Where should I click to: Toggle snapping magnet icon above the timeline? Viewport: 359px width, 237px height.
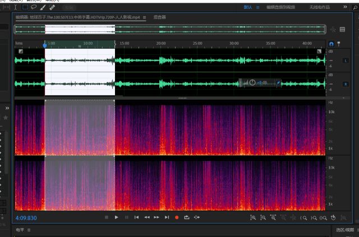(330, 43)
